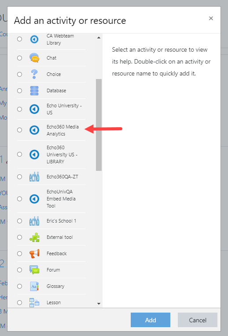Click the 'External tool' label
This screenshot has height=336, width=228.
(59, 237)
